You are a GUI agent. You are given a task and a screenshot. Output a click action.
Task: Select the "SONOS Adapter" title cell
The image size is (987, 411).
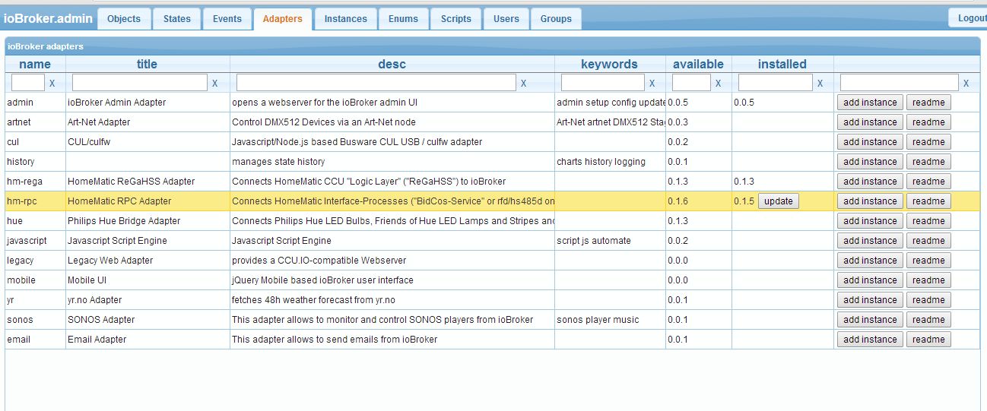148,320
